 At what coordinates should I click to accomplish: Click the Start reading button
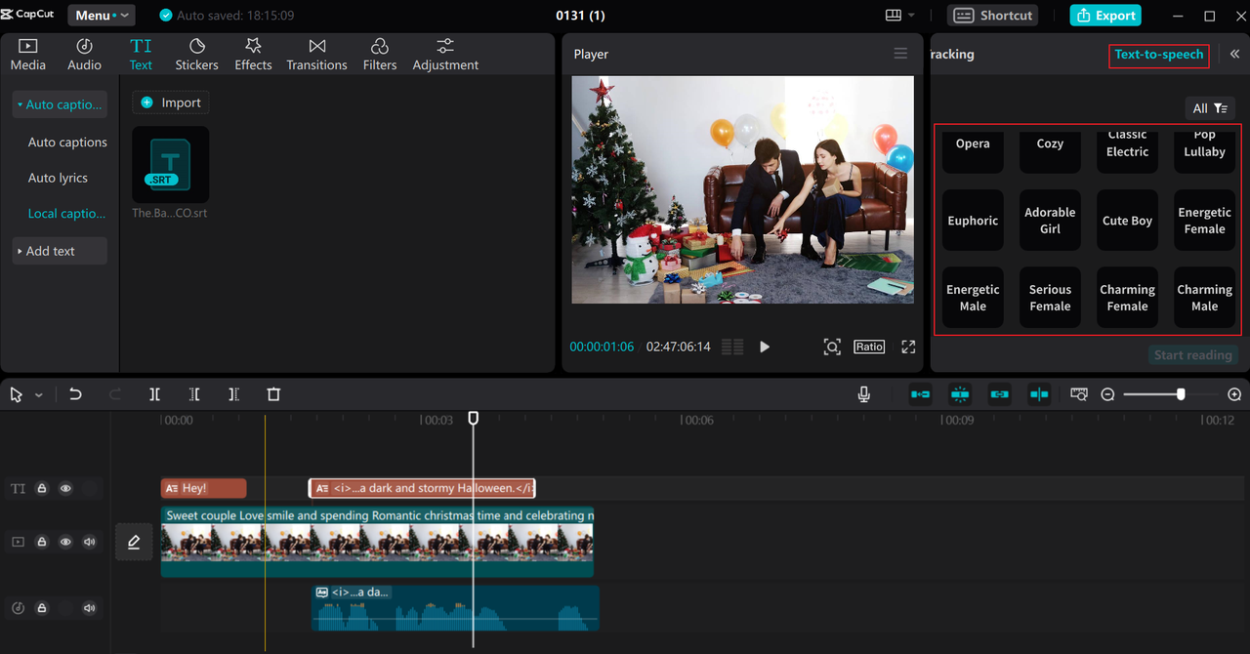pyautogui.click(x=1192, y=355)
